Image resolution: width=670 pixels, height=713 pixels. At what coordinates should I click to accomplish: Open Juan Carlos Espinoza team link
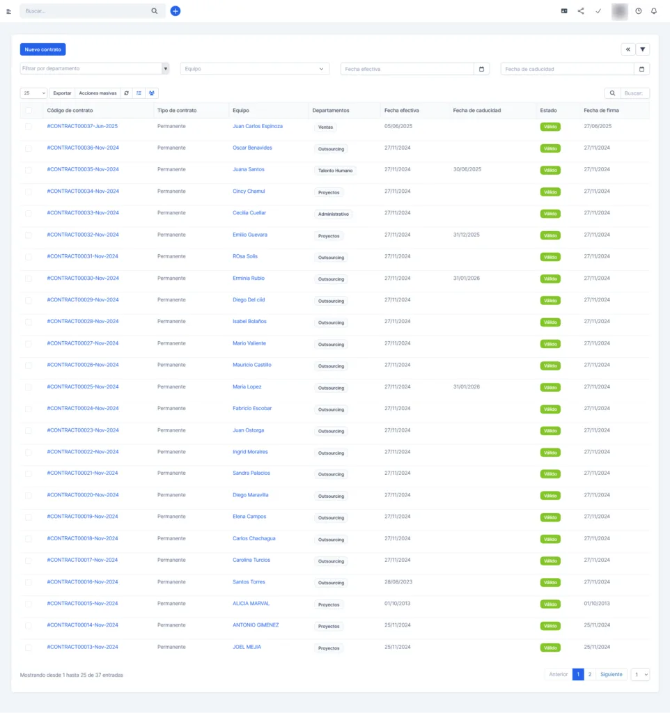point(258,126)
